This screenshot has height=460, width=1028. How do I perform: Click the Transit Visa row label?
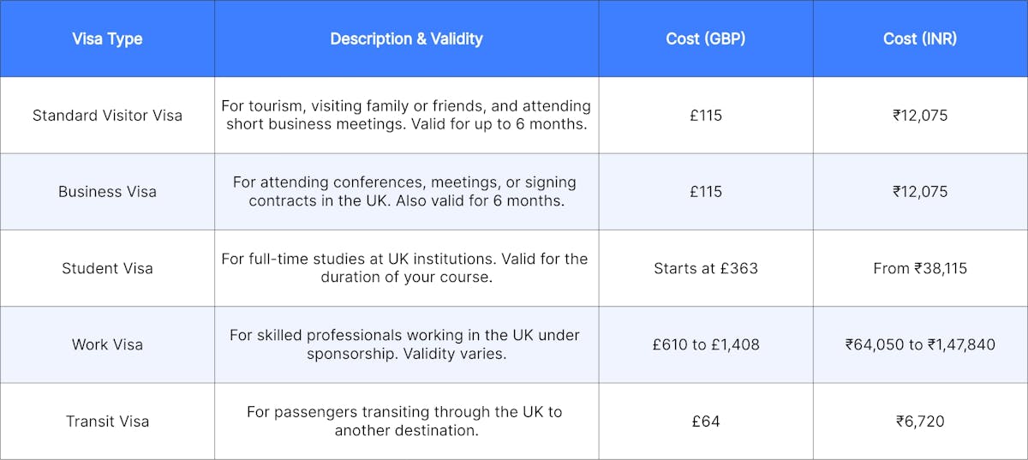pos(107,421)
